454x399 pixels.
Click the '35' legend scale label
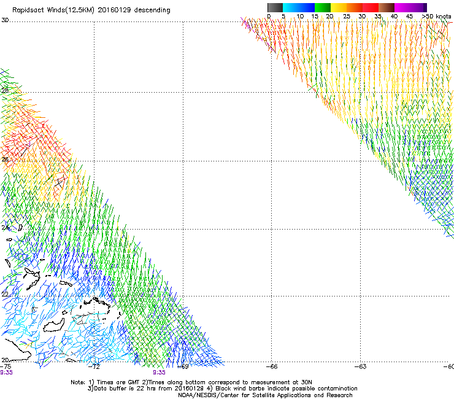(378, 17)
